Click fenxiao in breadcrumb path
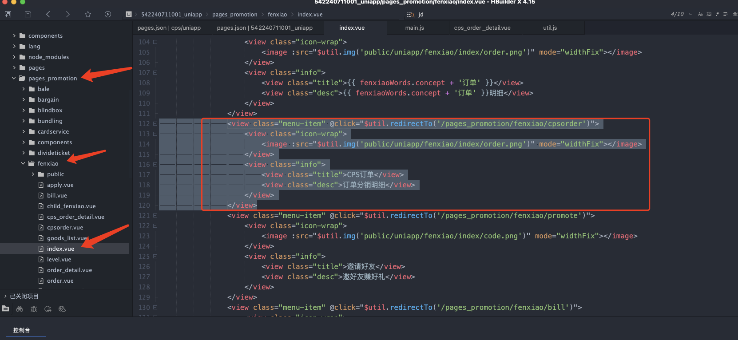The image size is (738, 340). pos(278,15)
